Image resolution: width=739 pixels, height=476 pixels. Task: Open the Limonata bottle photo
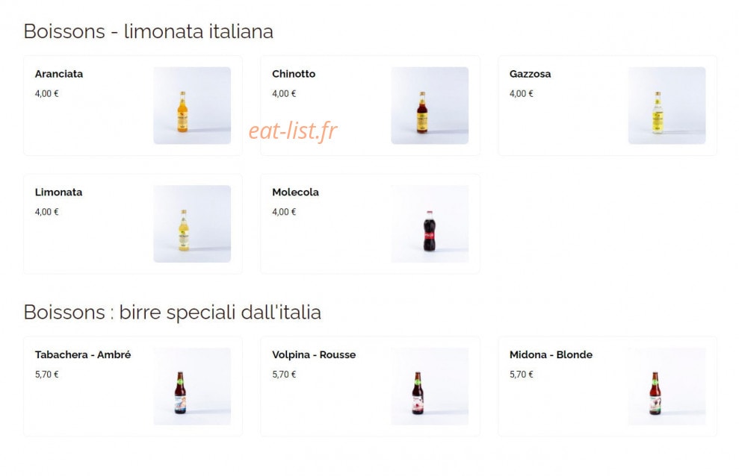coord(192,224)
